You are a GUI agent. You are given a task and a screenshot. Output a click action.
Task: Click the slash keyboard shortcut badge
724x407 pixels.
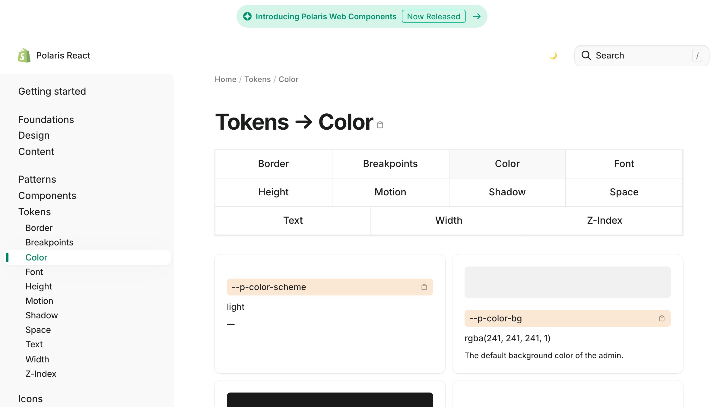pyautogui.click(x=697, y=56)
